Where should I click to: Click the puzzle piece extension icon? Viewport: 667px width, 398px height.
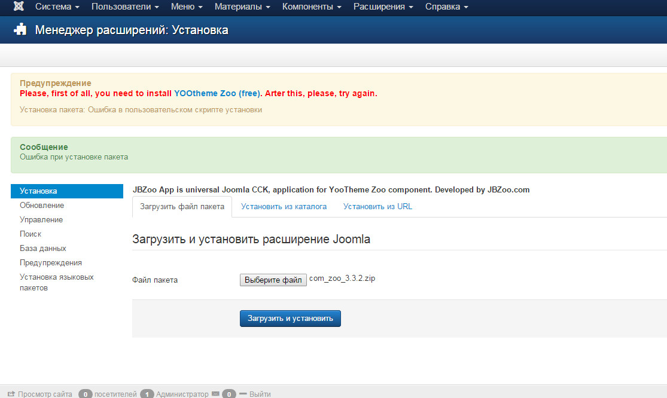pyautogui.click(x=20, y=30)
